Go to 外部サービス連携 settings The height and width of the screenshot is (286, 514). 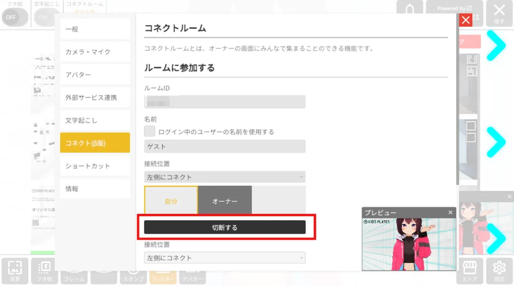(x=95, y=97)
